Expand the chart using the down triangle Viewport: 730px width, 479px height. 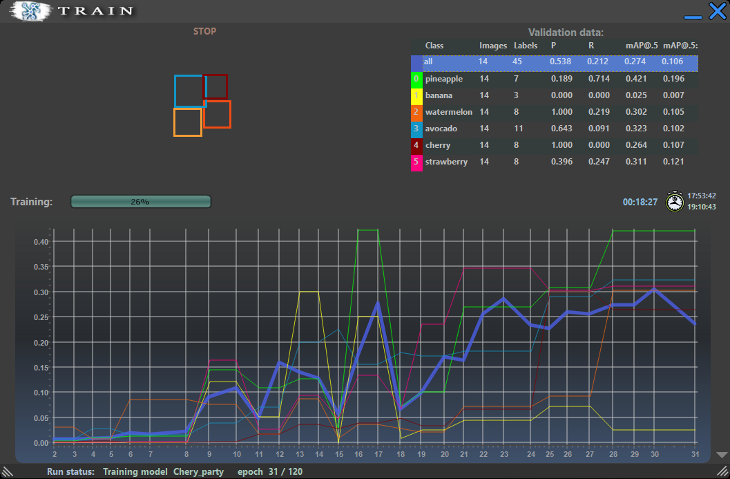point(722,455)
